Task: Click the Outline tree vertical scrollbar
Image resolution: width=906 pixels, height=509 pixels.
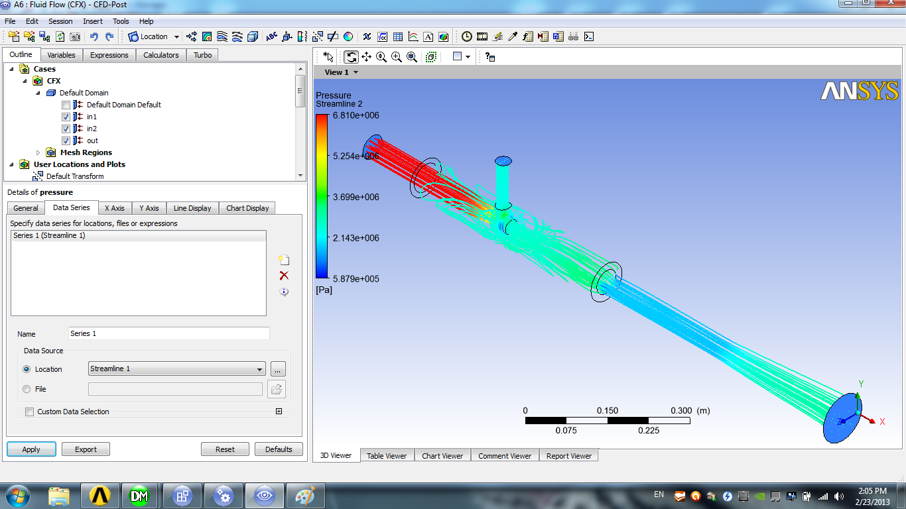Action: [300, 121]
